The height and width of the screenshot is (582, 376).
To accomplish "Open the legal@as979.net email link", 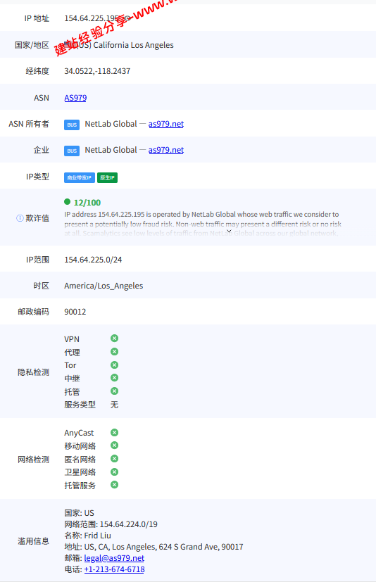I will click(x=114, y=558).
